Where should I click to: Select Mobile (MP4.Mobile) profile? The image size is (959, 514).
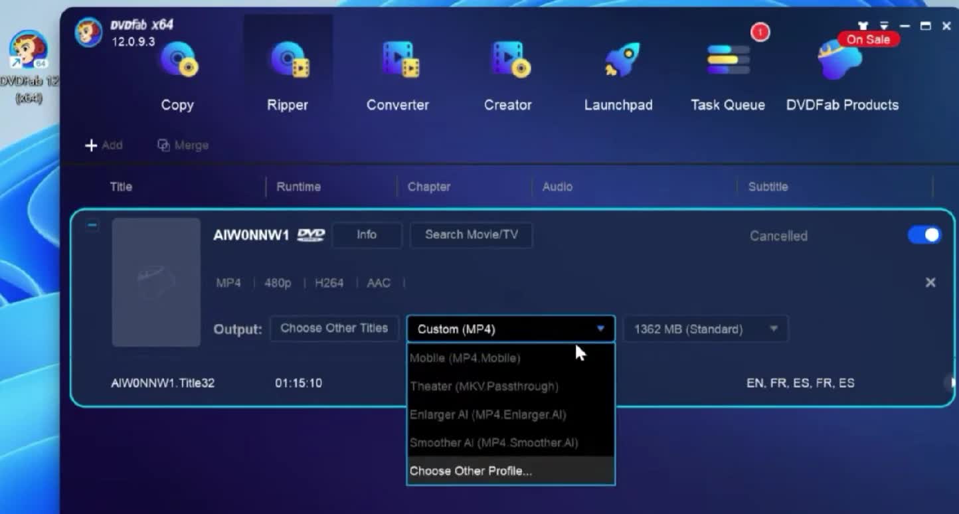[x=511, y=358]
